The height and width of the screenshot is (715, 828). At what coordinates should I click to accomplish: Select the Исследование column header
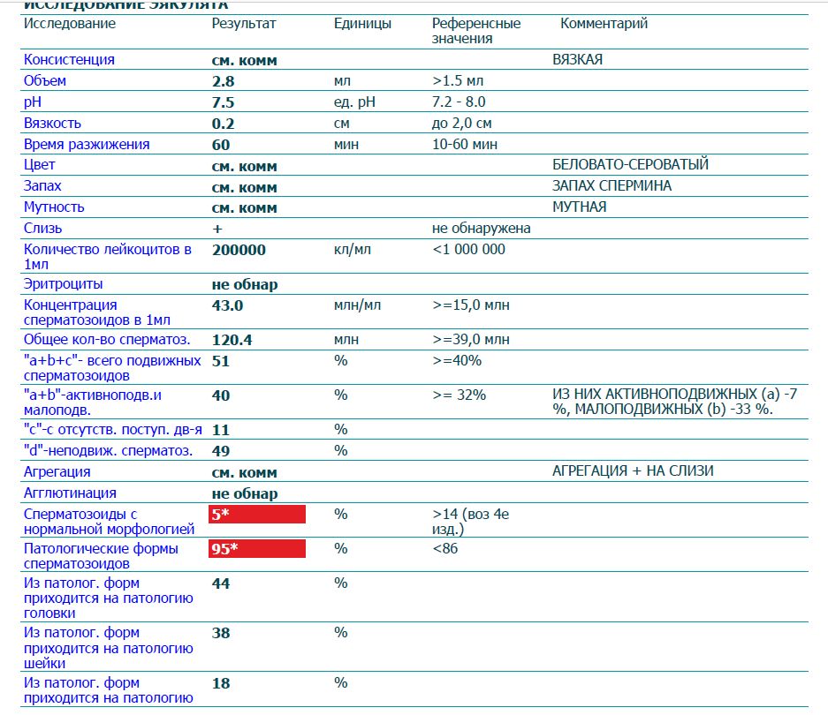pos(69,24)
